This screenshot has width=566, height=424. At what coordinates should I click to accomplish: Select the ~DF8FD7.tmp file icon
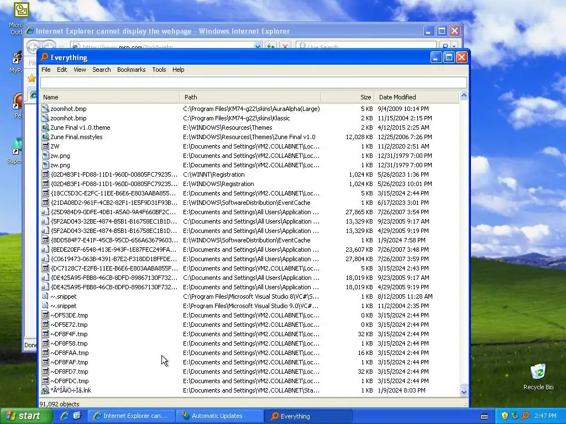click(45, 372)
